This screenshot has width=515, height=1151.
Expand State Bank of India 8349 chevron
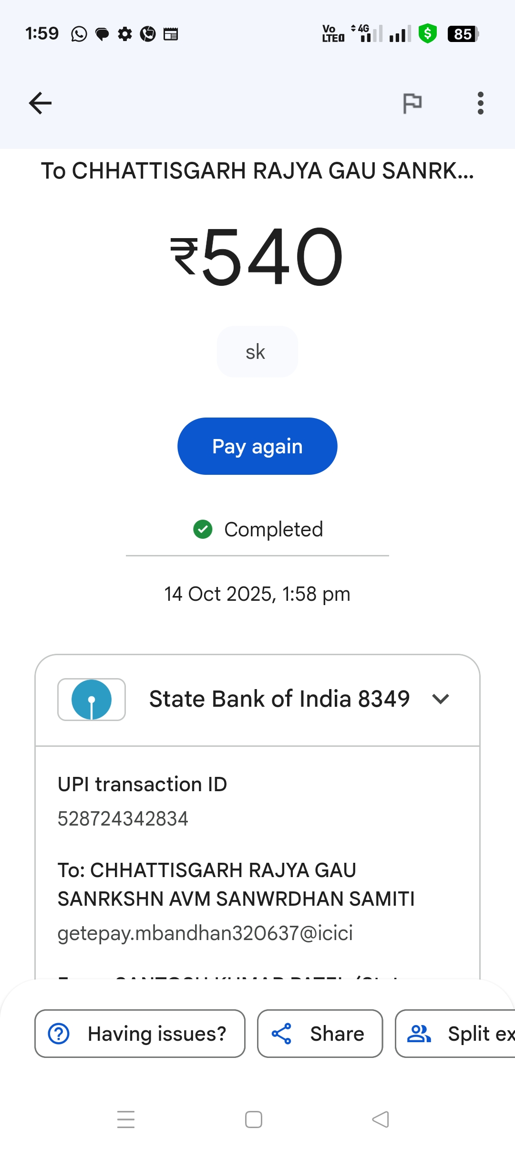pyautogui.click(x=441, y=699)
